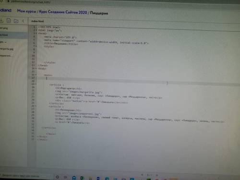Open the green Excel icon in taskbar
This screenshot has height=180, width=240.
tap(82, 178)
